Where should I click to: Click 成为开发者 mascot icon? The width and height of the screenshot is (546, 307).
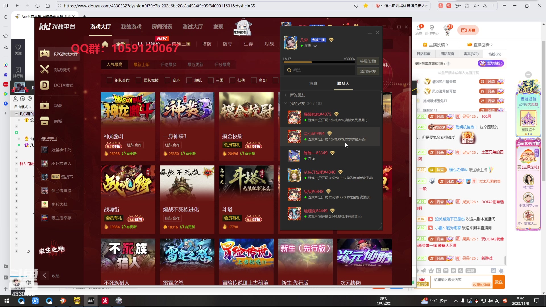click(242, 27)
